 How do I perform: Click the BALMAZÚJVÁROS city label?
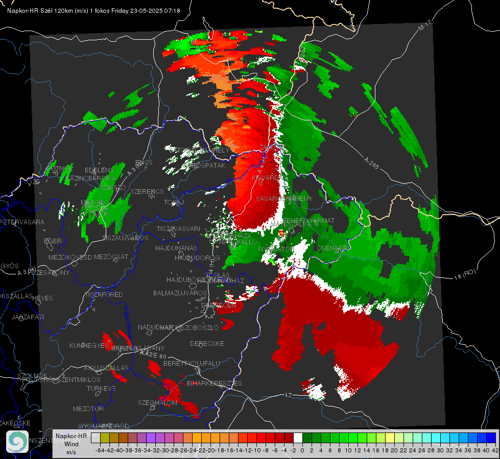(180, 293)
